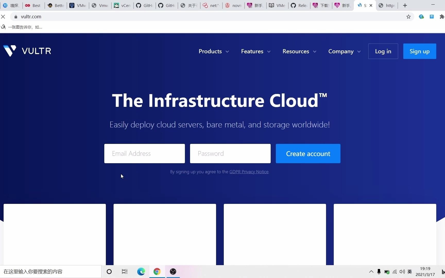Open the globe extension icon
The width and height of the screenshot is (445, 278).
tap(421, 17)
